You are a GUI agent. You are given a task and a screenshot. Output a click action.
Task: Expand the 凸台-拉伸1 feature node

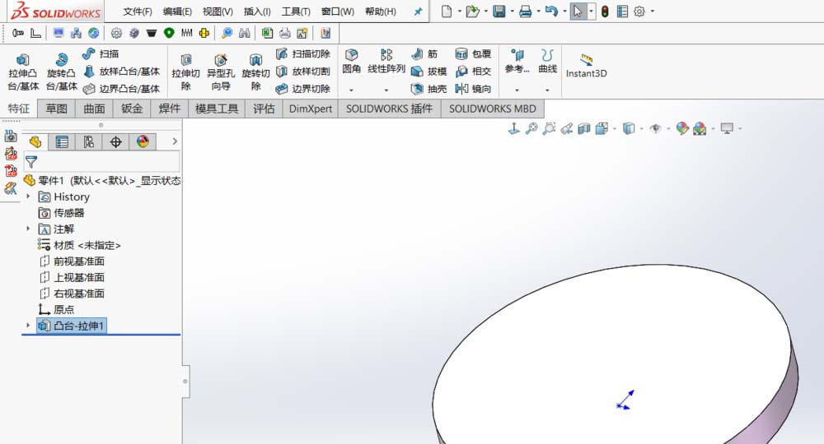28,326
